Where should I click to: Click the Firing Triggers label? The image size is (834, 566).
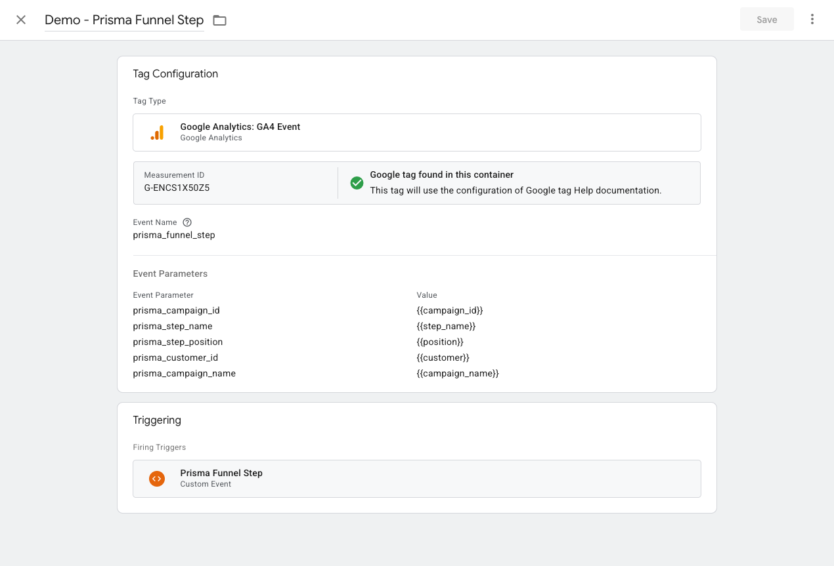pyautogui.click(x=160, y=447)
